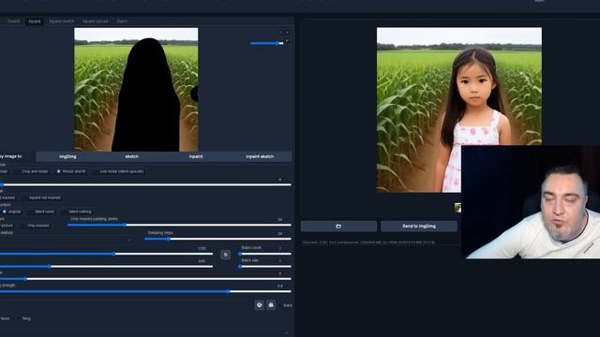Screen dimensions: 600x337
Task: Click the Only masked padding value field
Action: click(279, 220)
